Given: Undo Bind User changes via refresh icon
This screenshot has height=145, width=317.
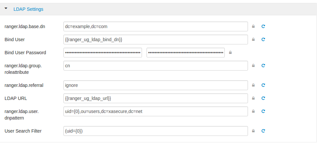Looking at the screenshot, I should 263,40.
